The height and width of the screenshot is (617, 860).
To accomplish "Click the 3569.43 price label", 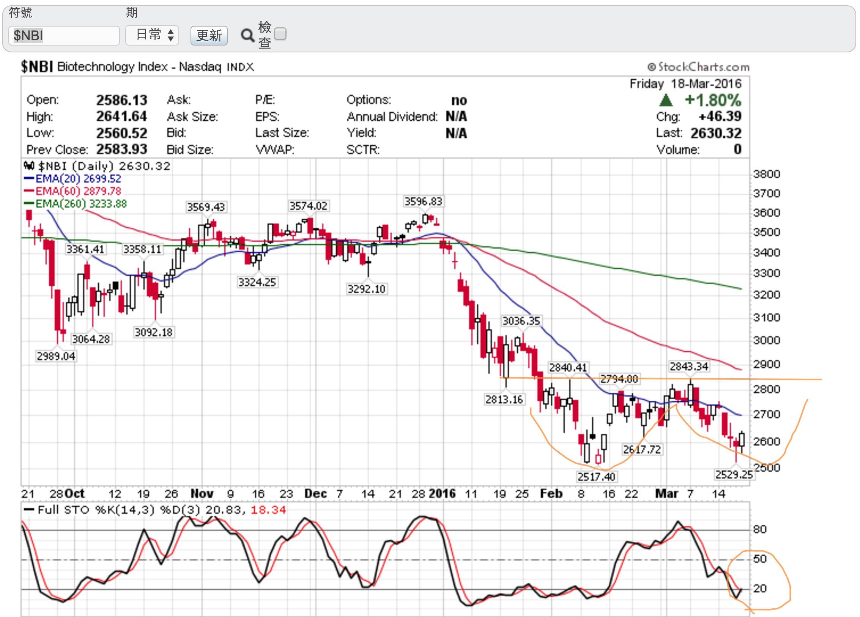I will (x=206, y=207).
